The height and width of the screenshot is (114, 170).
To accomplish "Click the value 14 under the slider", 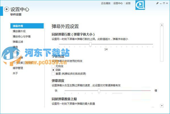I will 106,49.
